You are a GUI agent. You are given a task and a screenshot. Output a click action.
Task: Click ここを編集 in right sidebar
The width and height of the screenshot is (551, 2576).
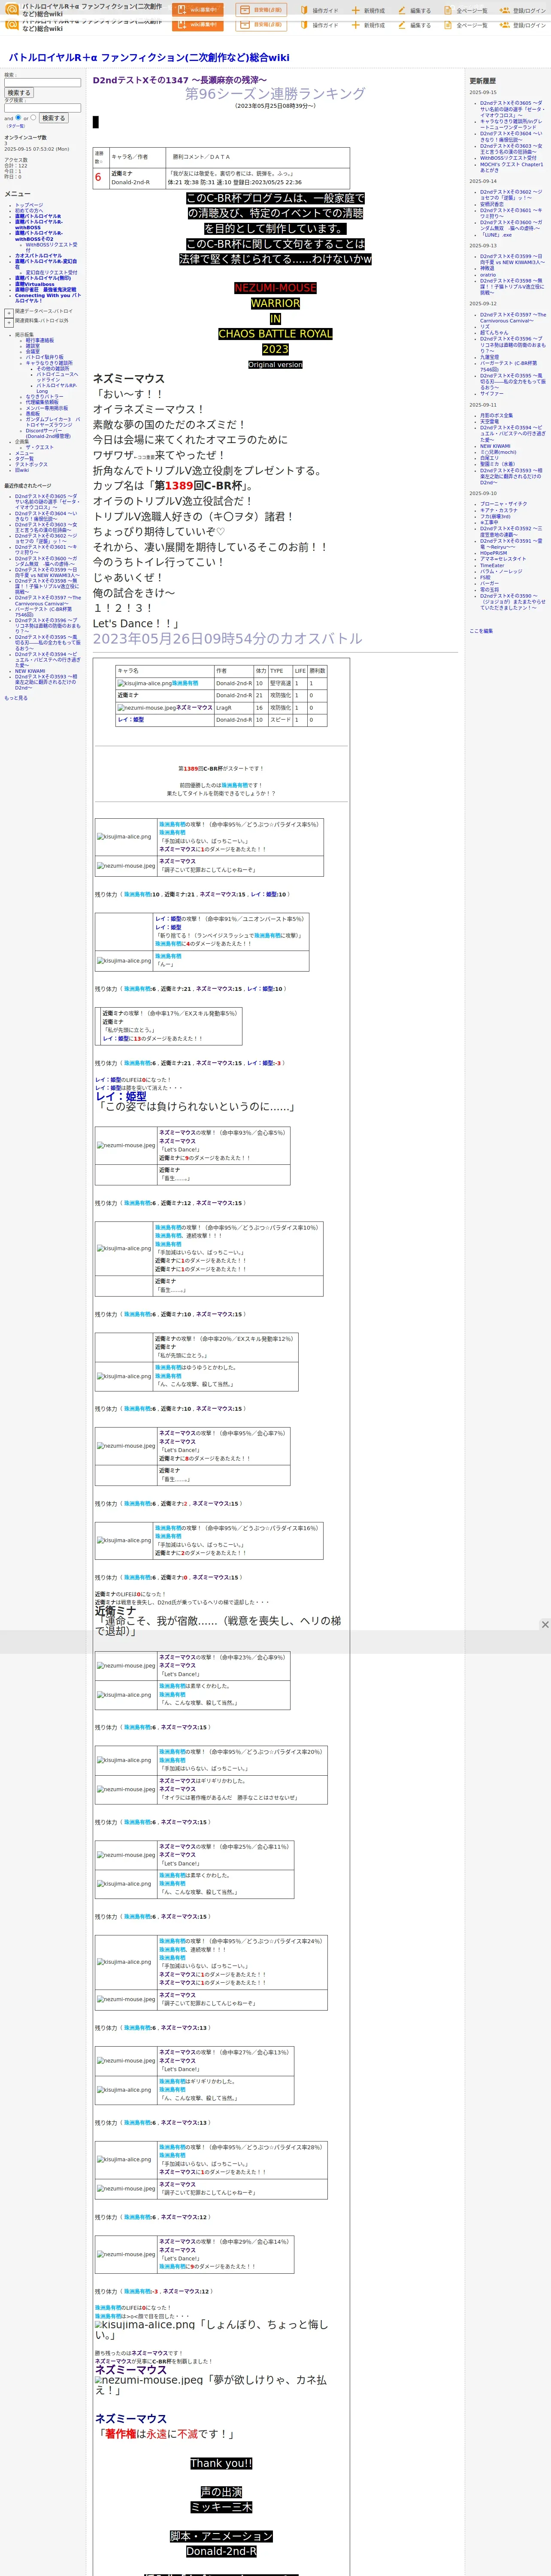coord(481,631)
